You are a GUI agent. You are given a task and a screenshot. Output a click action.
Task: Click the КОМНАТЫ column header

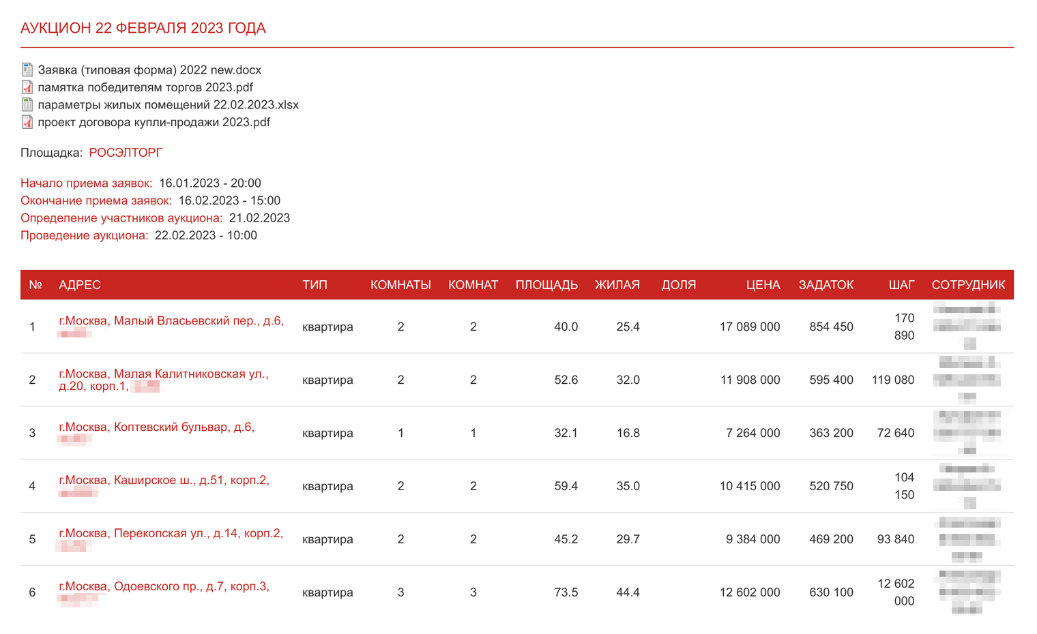click(400, 285)
